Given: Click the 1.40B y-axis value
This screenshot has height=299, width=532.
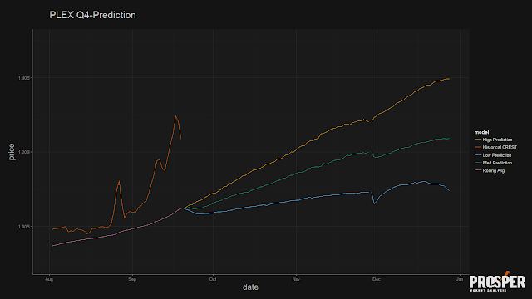Looking at the screenshot, I should click(24, 78).
